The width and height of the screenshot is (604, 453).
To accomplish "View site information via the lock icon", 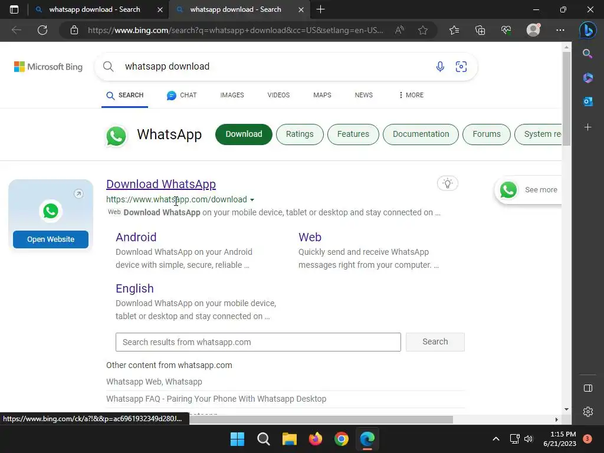I will pos(74,30).
